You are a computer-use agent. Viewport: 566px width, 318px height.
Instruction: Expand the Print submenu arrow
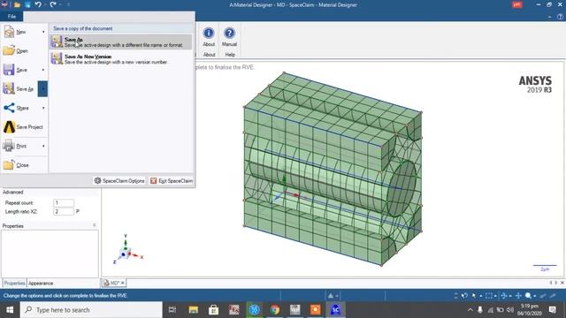43,146
